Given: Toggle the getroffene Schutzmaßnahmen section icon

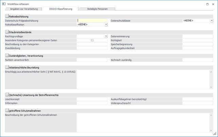Looking at the screenshot, I should [7, 110].
